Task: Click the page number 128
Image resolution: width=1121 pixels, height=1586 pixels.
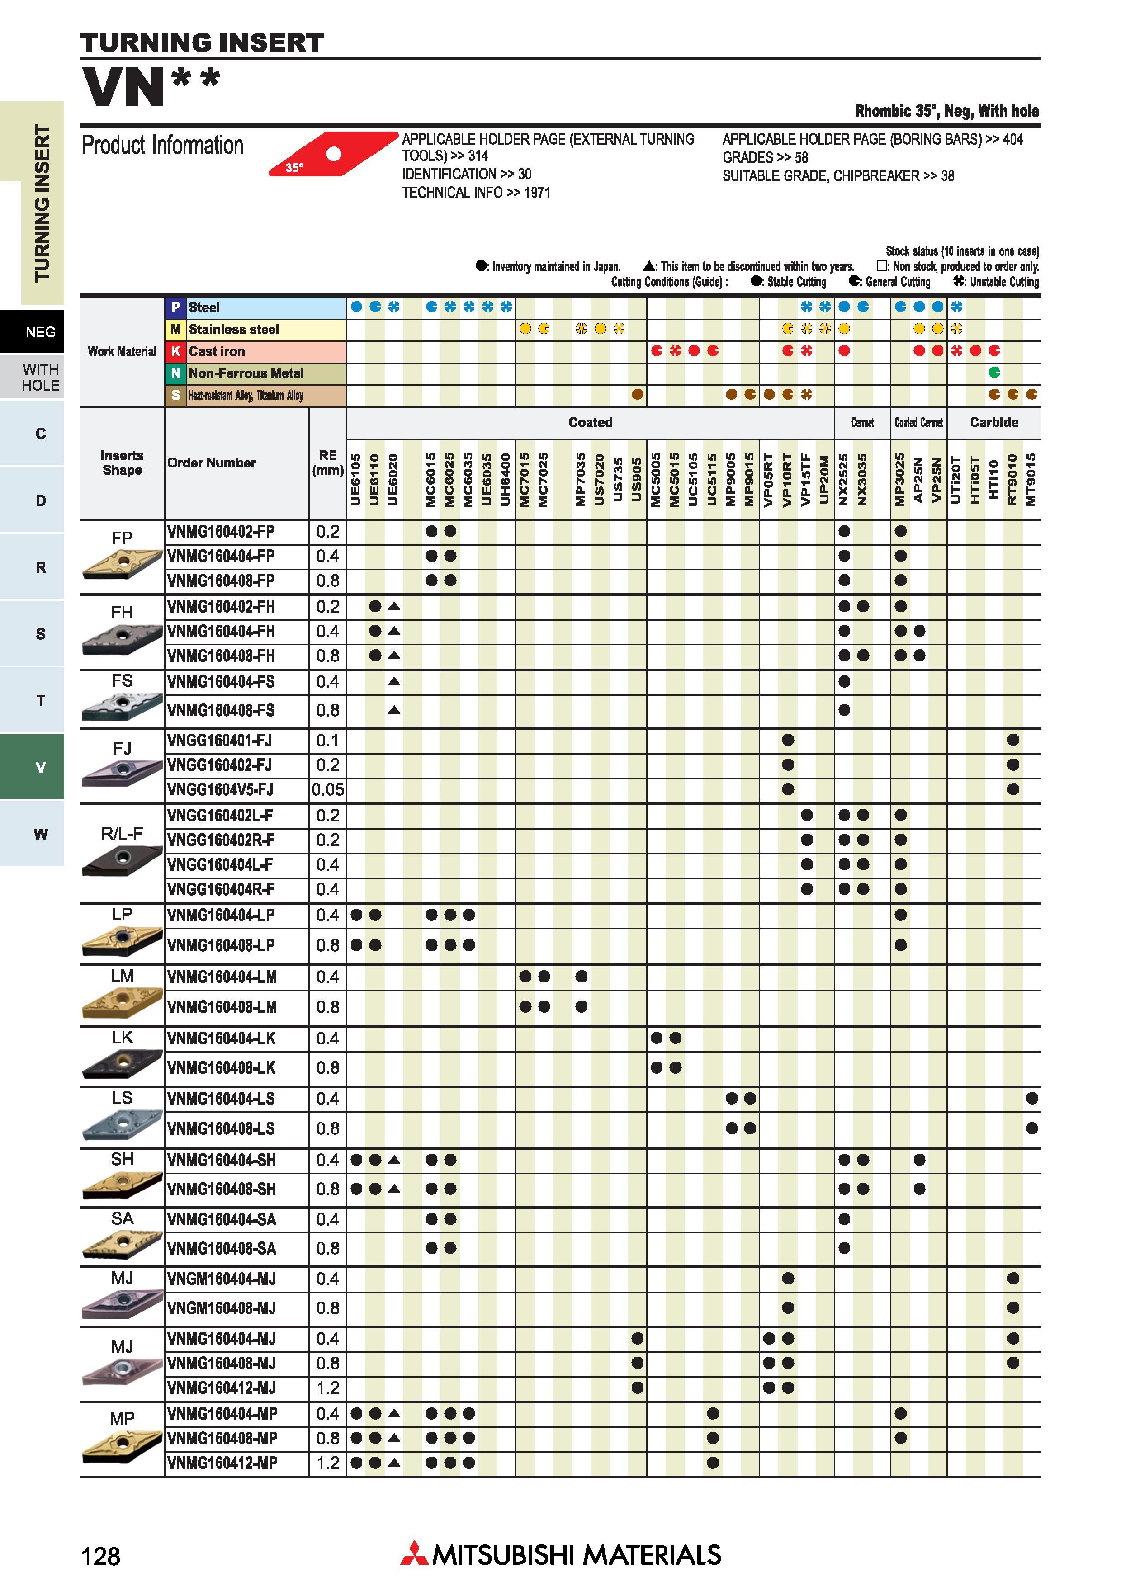Action: tap(101, 1557)
